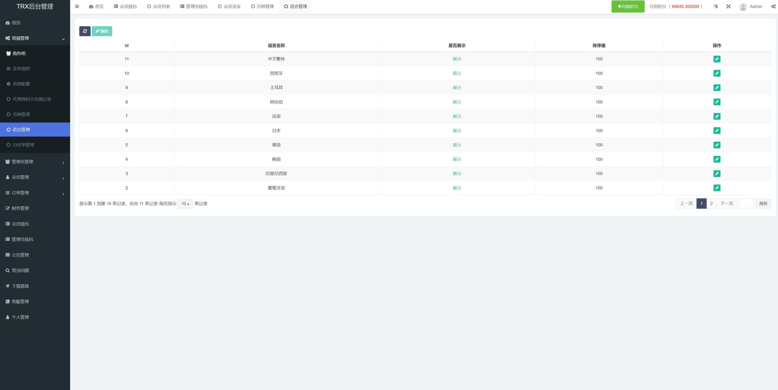Click the refresh table button

click(85, 31)
